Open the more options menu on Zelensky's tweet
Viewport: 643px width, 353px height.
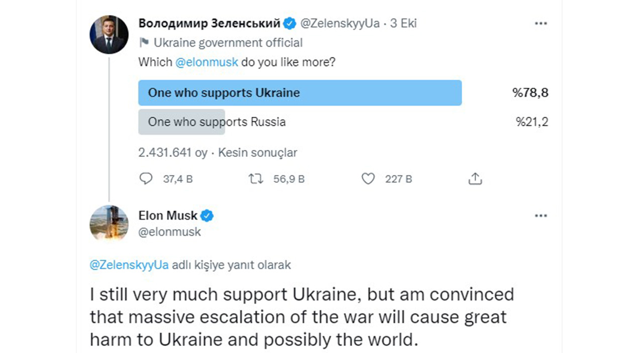(x=541, y=23)
